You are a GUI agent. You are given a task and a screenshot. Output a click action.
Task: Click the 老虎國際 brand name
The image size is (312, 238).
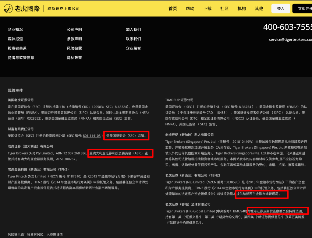pos(27,9)
